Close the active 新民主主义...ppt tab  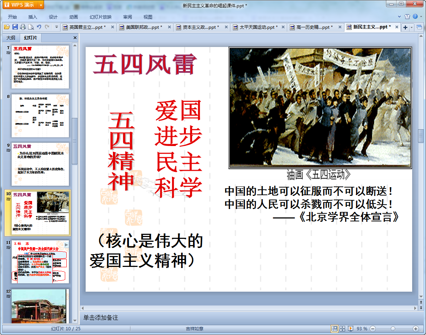coord(396,27)
